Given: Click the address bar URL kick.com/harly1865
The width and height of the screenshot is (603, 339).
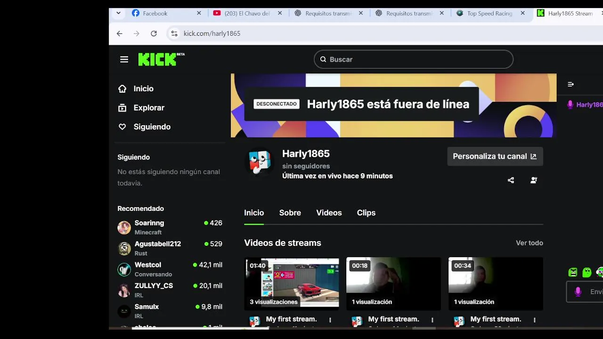Looking at the screenshot, I should (x=212, y=33).
